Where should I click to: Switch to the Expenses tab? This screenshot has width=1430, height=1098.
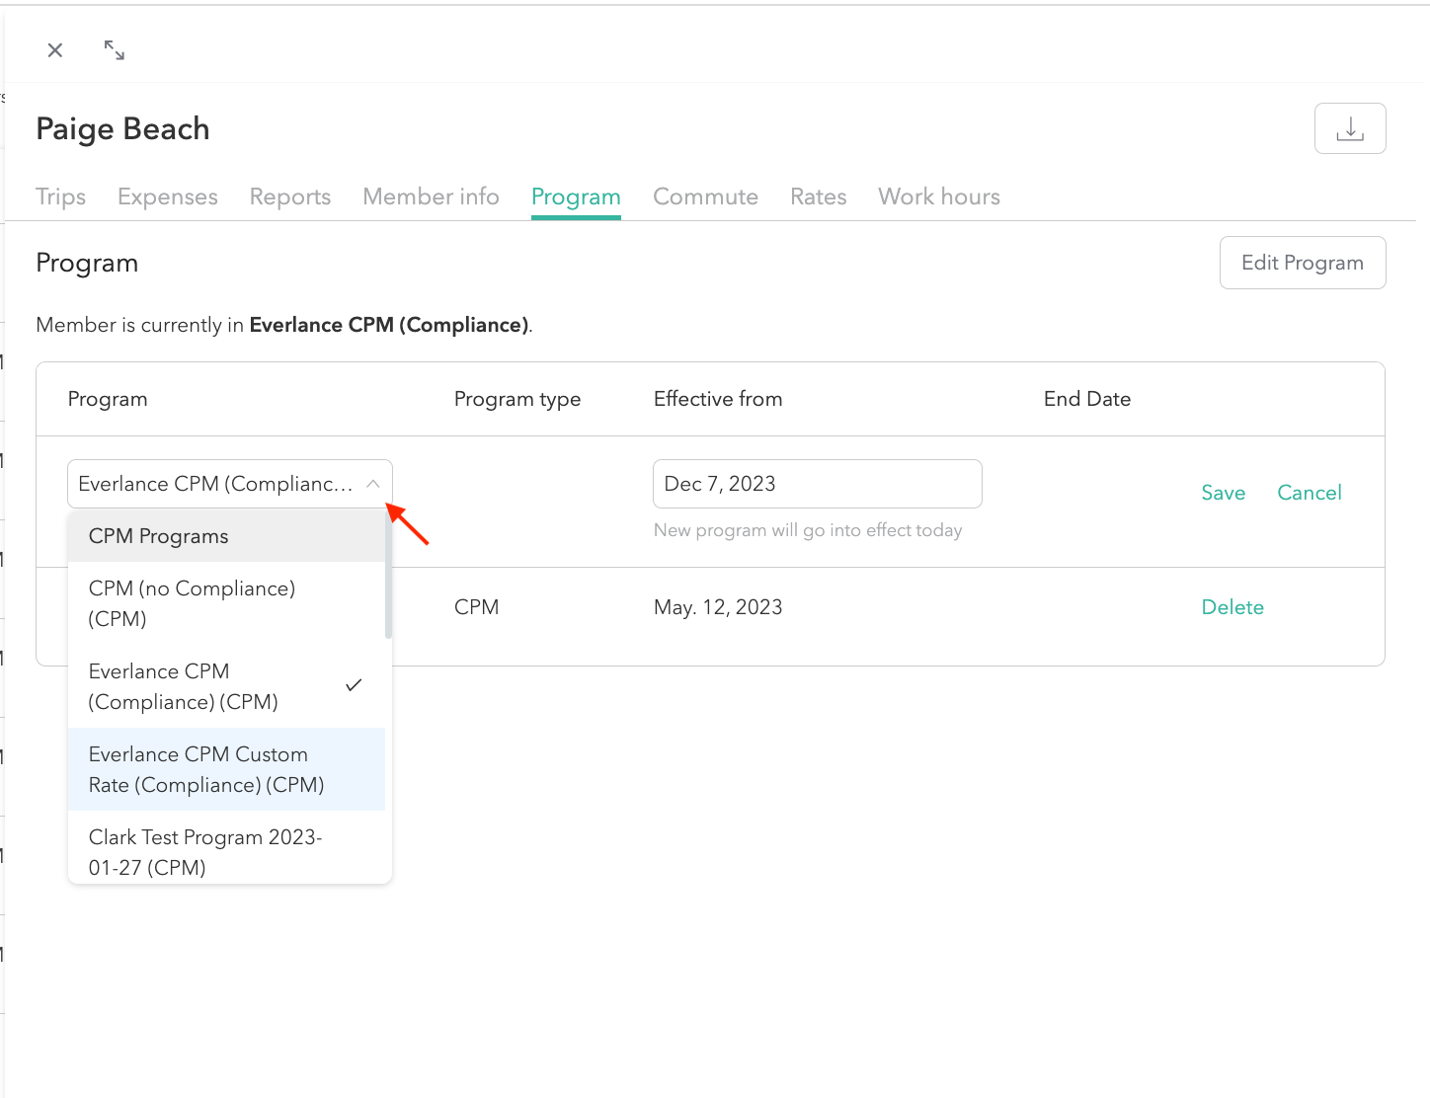pyautogui.click(x=168, y=196)
